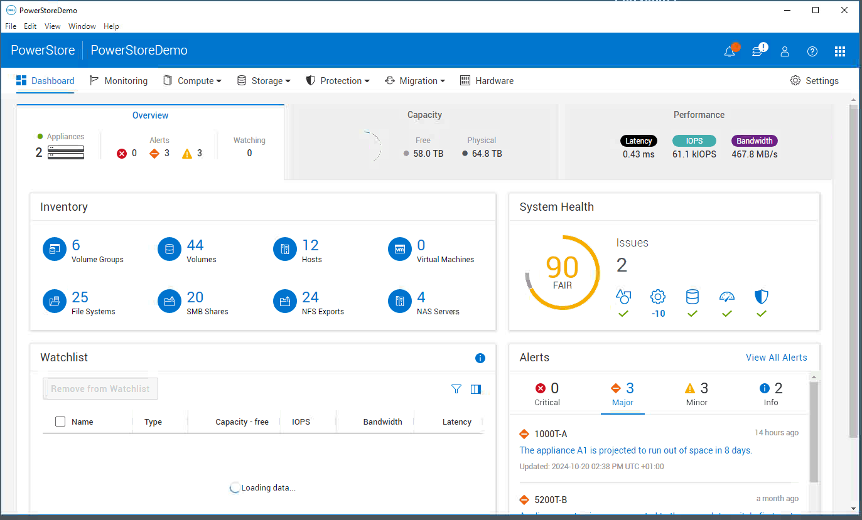Click the Bandwidth performance badge
This screenshot has height=520, width=862.
click(x=755, y=141)
